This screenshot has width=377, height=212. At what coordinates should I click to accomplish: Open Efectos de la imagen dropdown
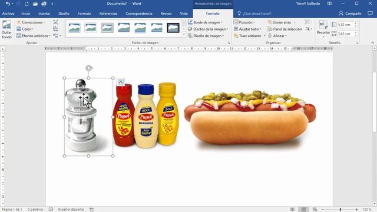click(208, 29)
